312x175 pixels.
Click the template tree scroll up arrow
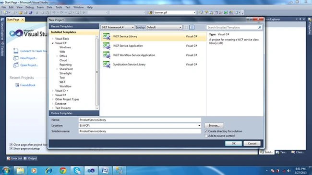coord(97,37)
